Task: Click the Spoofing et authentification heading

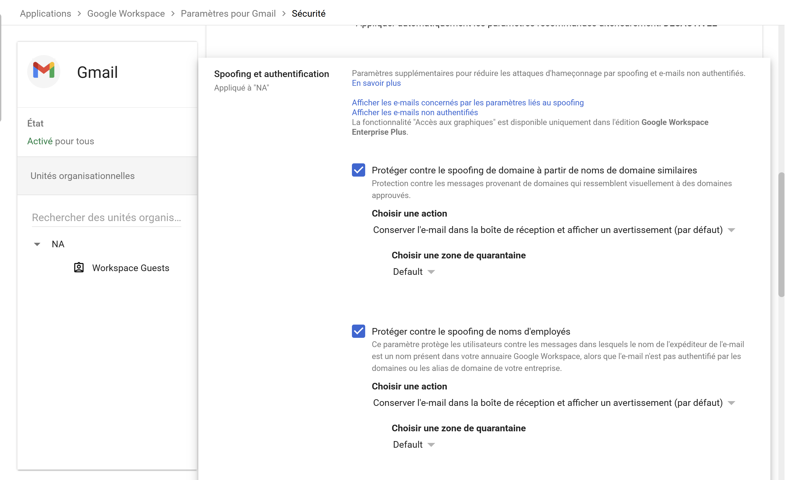Action: point(272,74)
